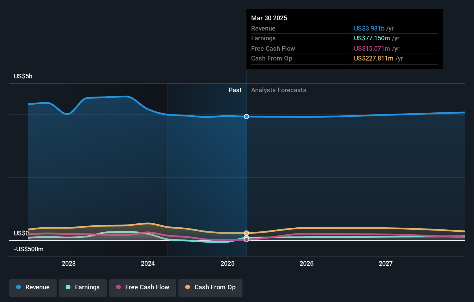Click the US$77.150m earnings value
This screenshot has height=302, width=474.
click(x=372, y=38)
